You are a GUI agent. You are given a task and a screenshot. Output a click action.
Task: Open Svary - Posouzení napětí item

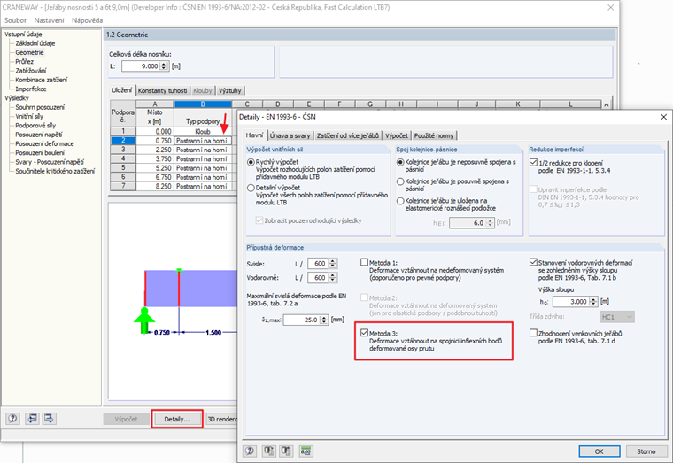click(x=50, y=162)
